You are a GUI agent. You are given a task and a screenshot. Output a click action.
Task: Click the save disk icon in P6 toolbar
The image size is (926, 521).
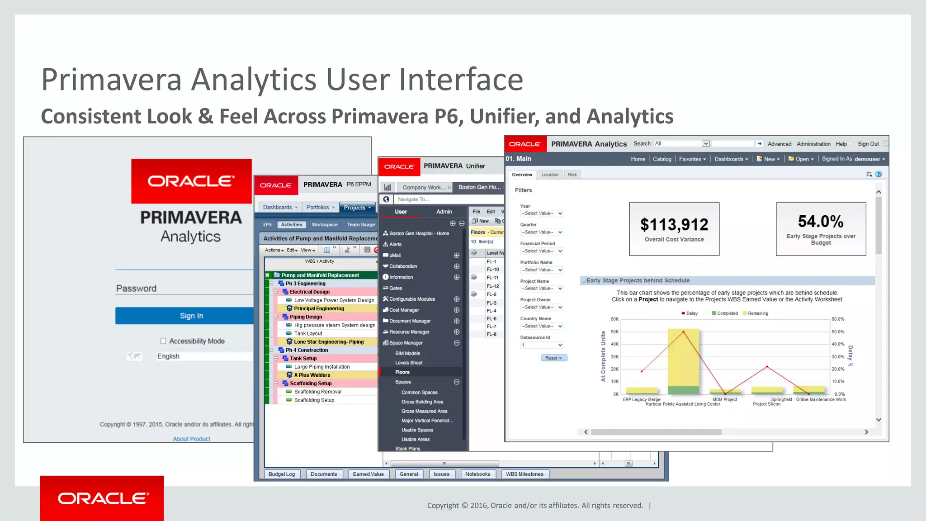coord(367,250)
